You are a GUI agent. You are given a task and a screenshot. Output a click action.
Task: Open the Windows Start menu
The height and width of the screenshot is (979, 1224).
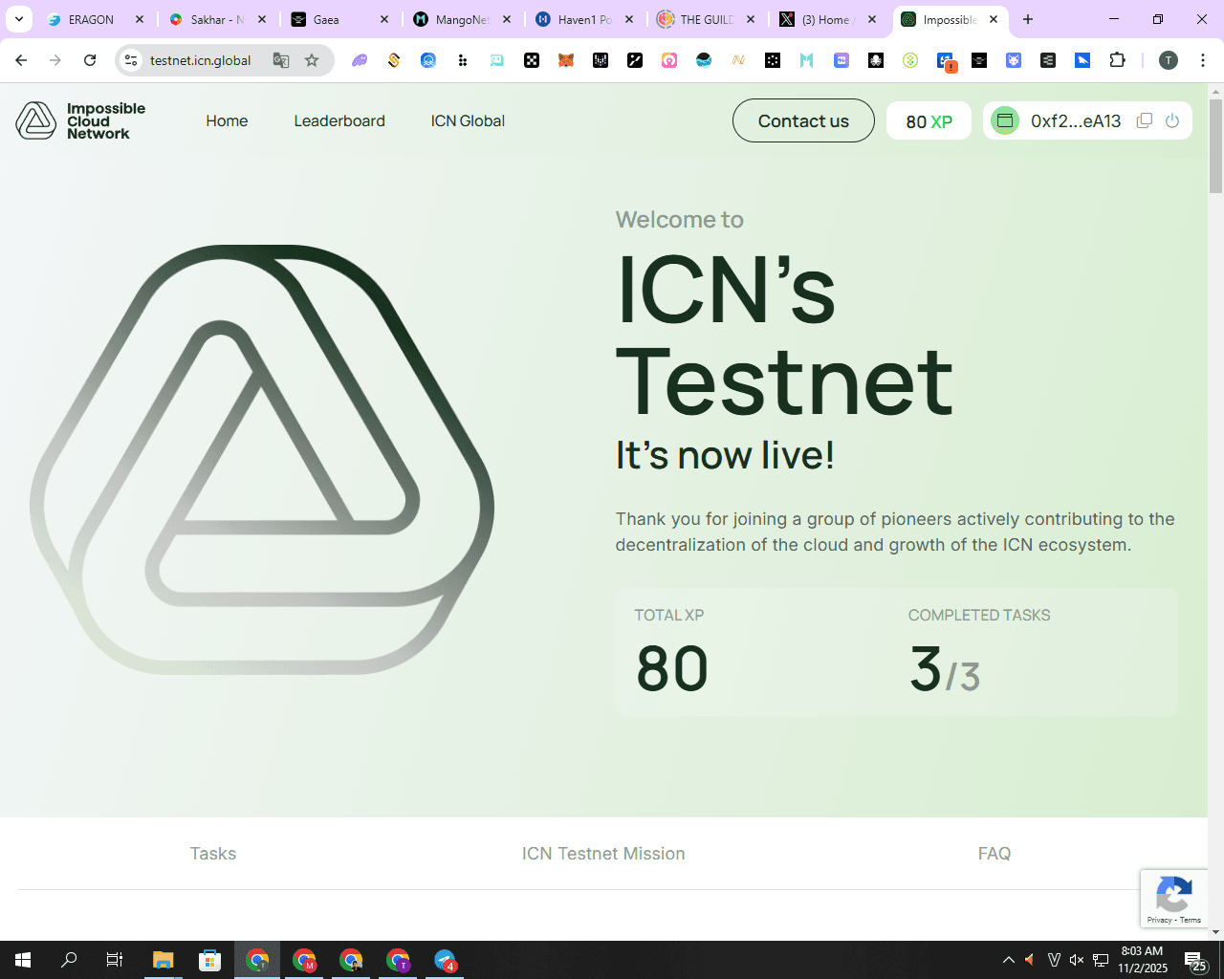pyautogui.click(x=23, y=960)
